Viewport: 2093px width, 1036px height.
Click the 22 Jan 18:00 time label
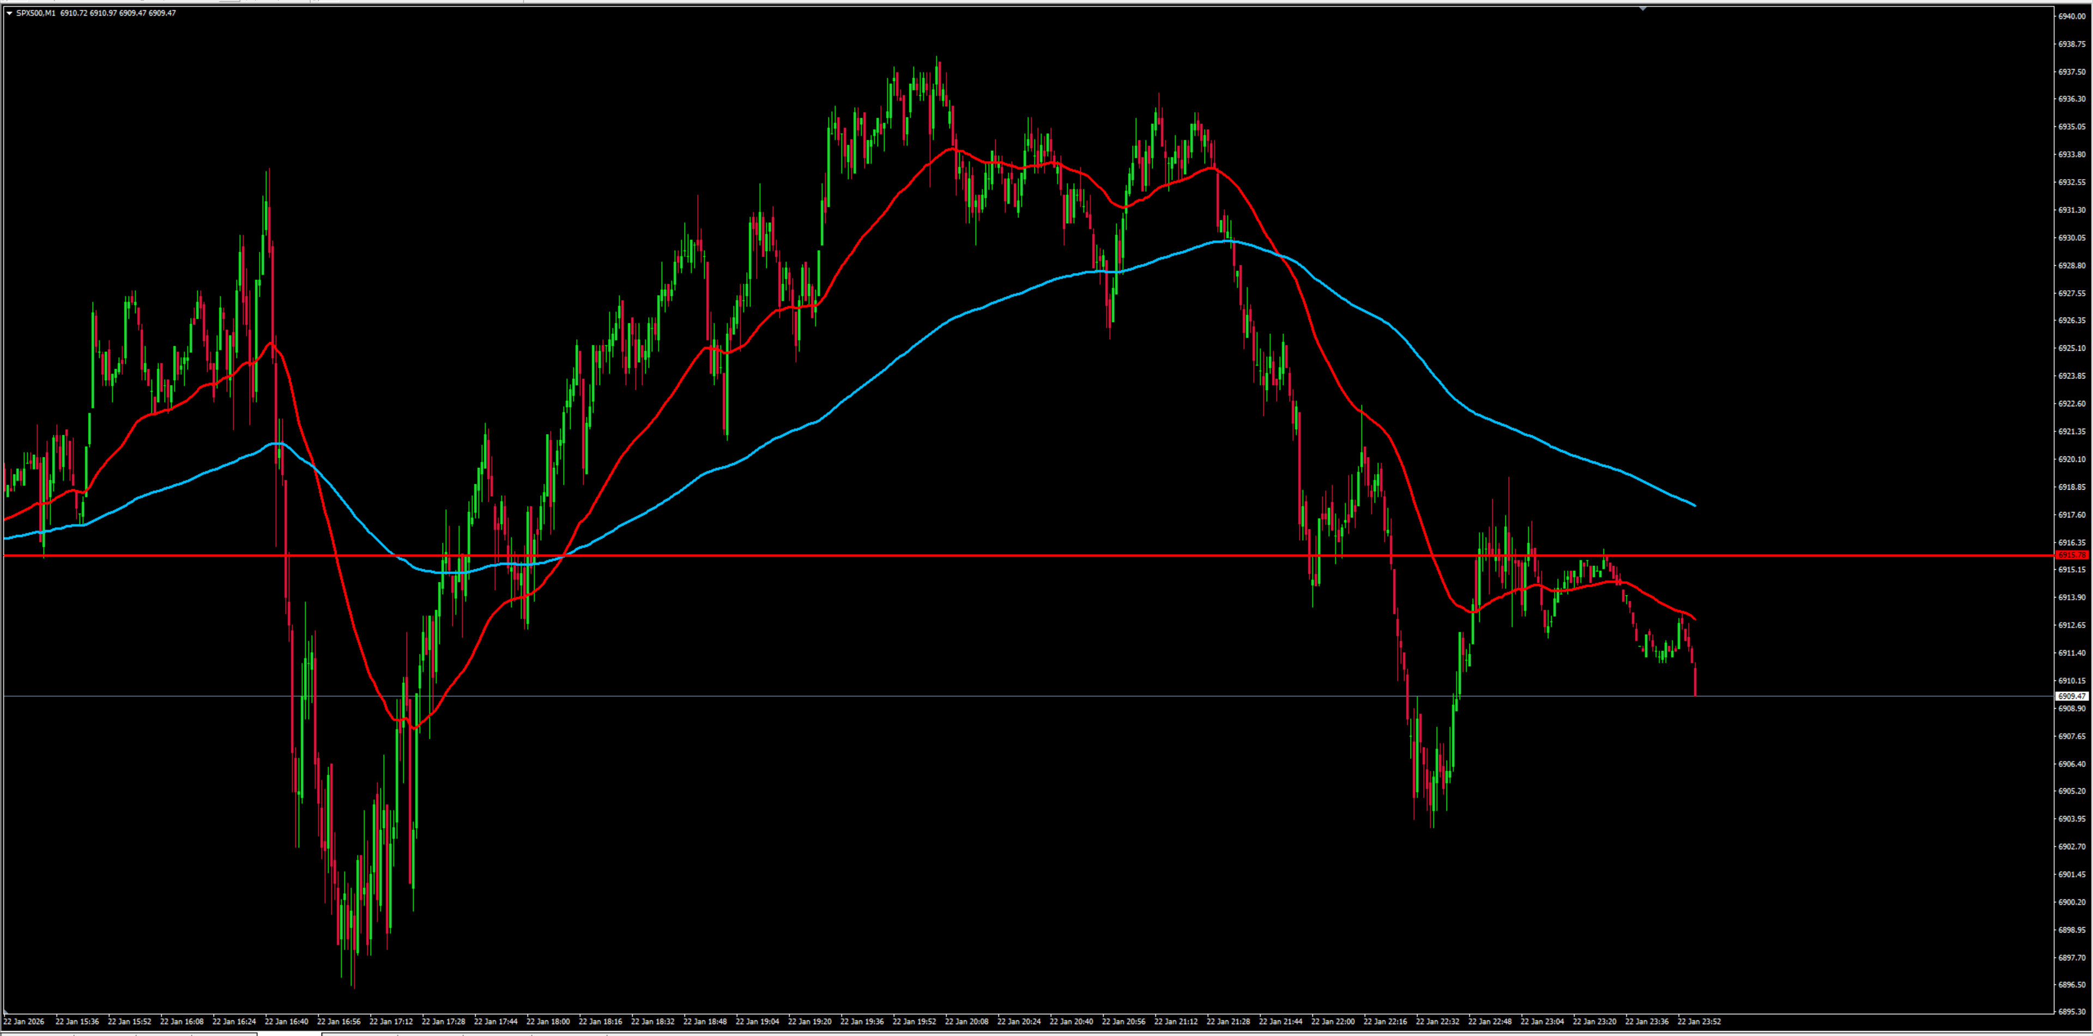click(x=548, y=1021)
